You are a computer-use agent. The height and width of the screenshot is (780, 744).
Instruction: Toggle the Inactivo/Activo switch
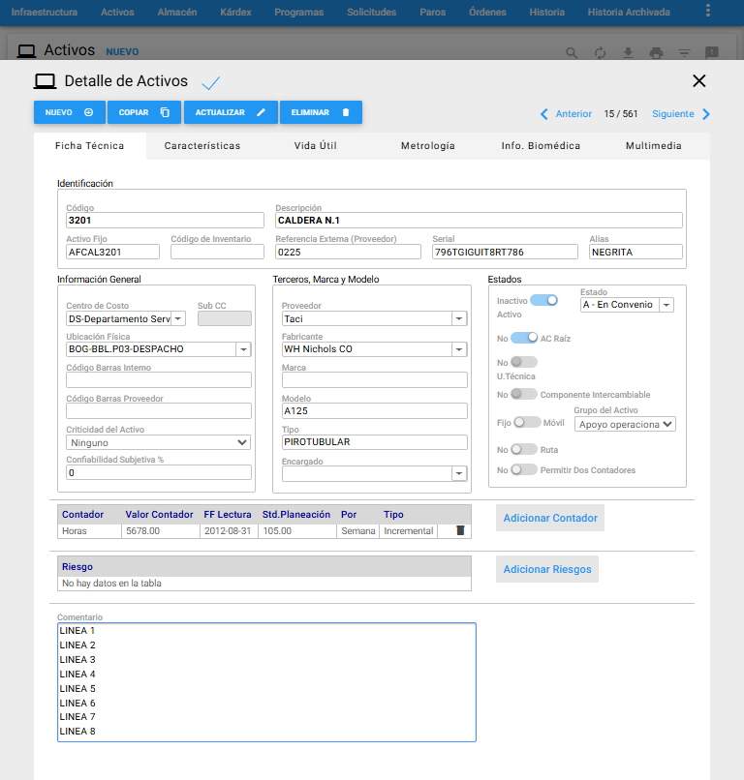tap(543, 300)
